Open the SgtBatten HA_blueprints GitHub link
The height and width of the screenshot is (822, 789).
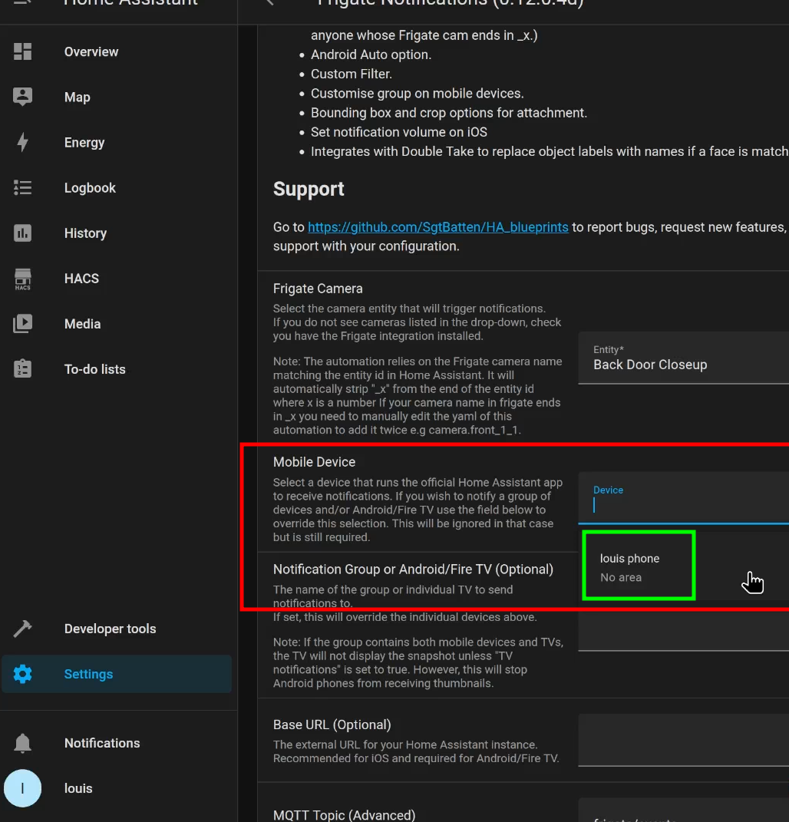pyautogui.click(x=437, y=227)
